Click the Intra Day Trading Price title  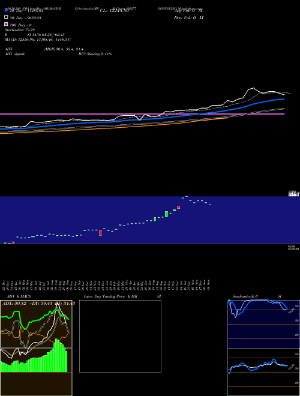click(x=110, y=296)
